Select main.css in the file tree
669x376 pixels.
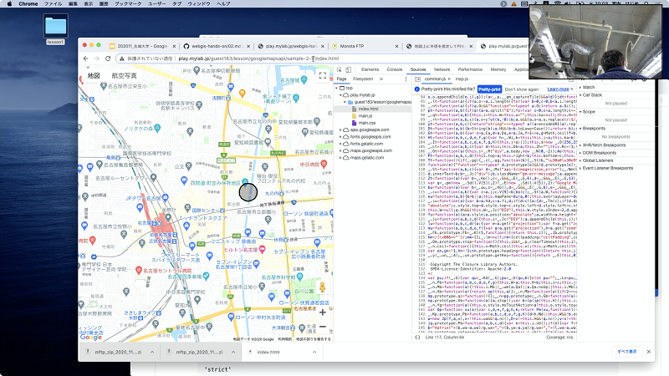point(366,123)
